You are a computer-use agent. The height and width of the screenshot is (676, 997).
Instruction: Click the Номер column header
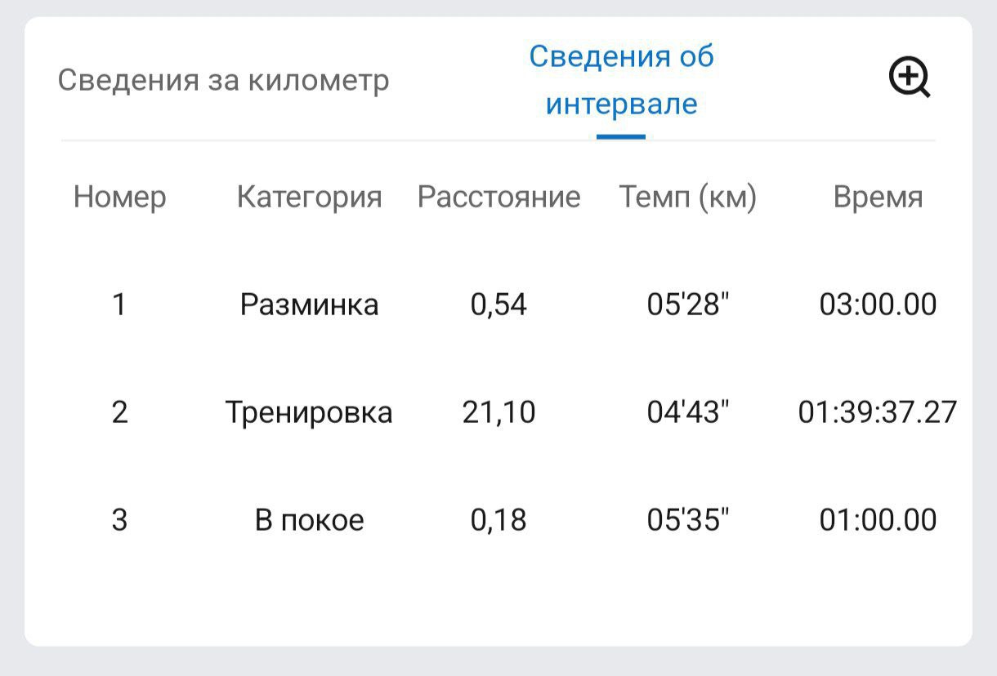click(x=119, y=197)
